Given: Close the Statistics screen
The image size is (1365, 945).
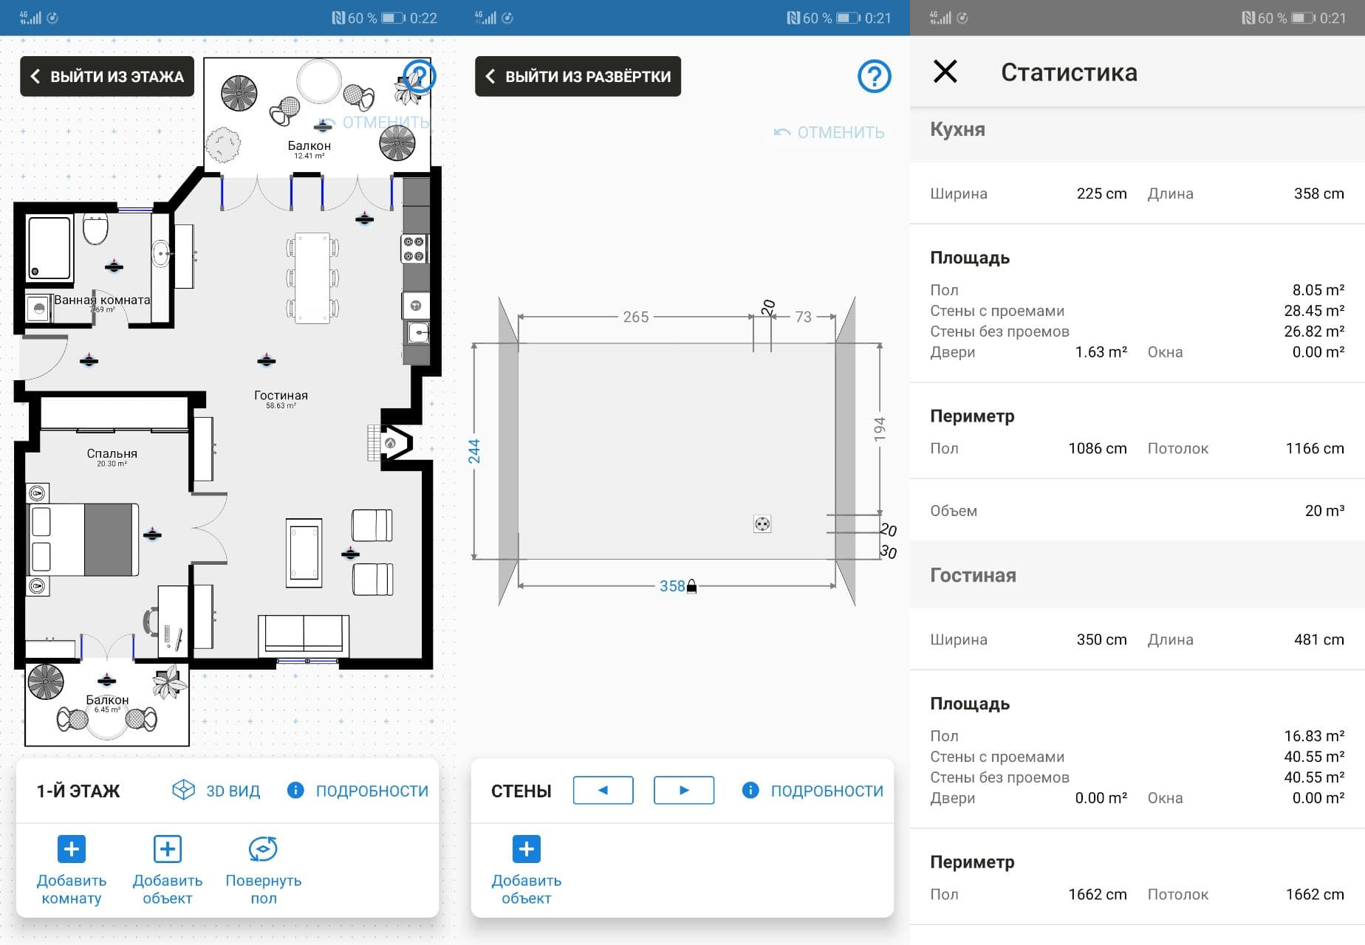Looking at the screenshot, I should (x=945, y=72).
